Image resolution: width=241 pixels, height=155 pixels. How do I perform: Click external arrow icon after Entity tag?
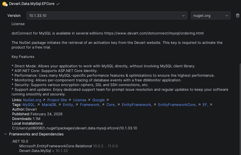pyautogui.click(x=77, y=105)
